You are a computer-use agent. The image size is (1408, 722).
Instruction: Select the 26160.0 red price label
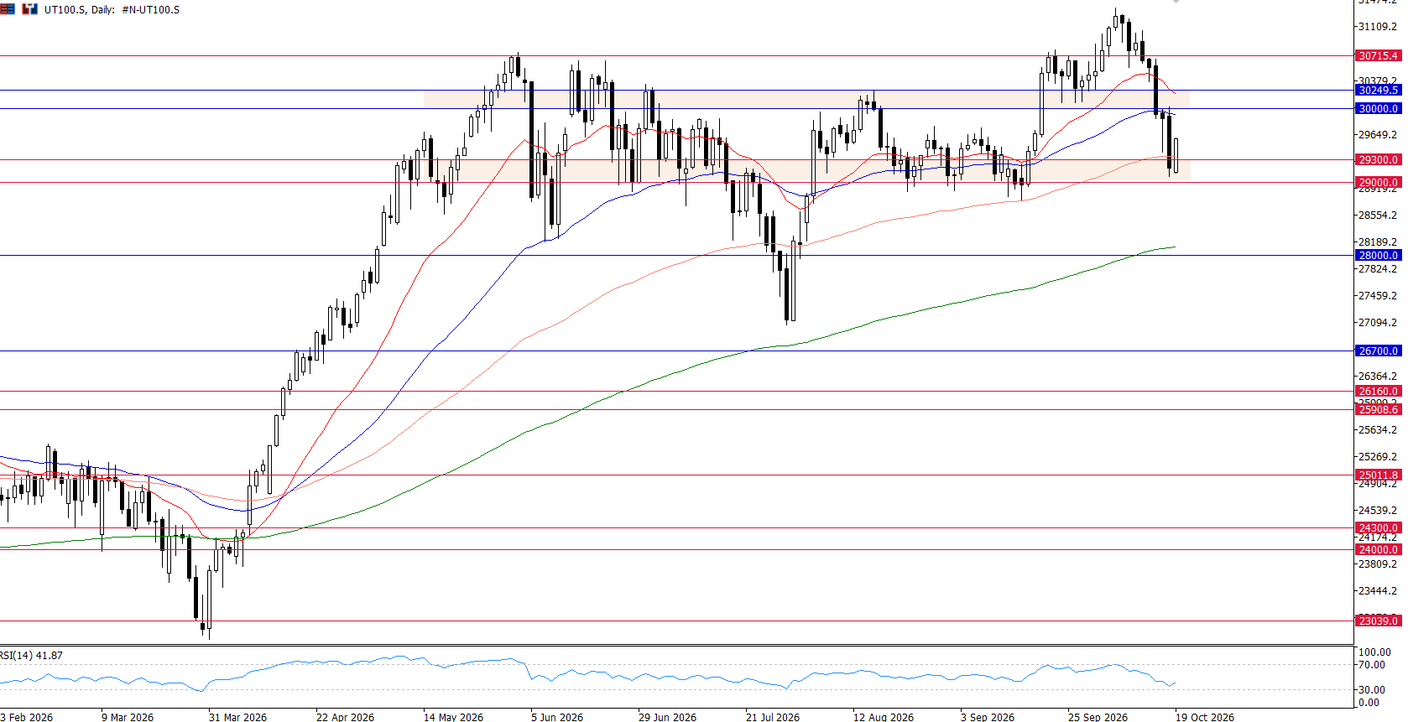[1378, 392]
